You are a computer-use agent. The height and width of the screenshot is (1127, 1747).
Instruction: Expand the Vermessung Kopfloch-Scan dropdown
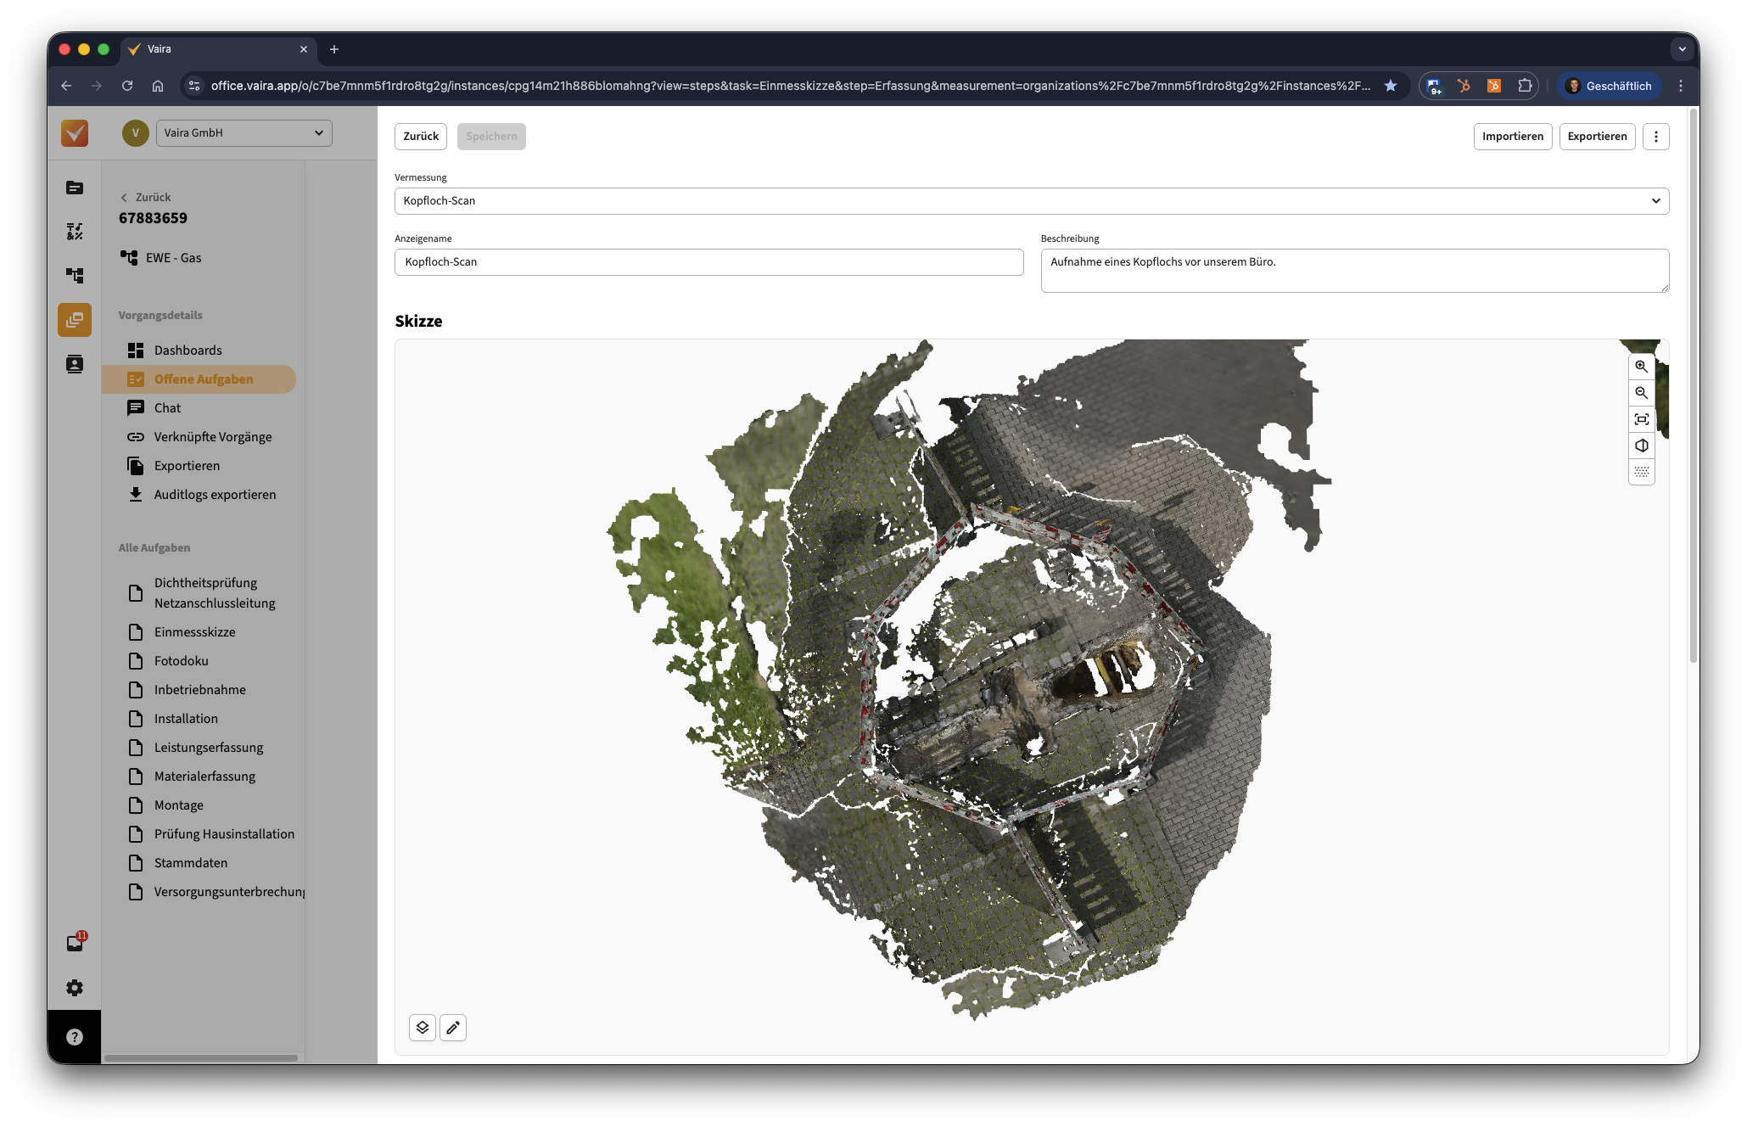pos(1655,201)
